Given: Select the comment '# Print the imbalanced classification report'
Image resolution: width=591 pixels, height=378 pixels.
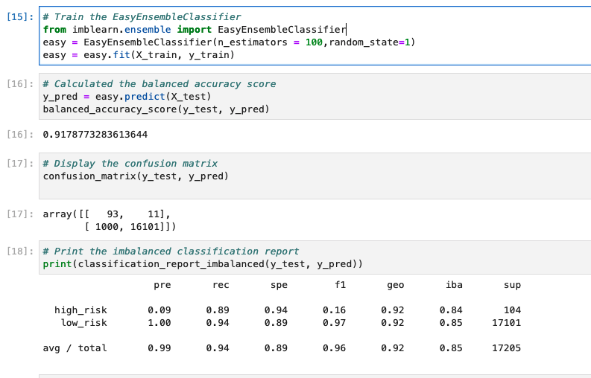Looking at the screenshot, I should (x=171, y=251).
